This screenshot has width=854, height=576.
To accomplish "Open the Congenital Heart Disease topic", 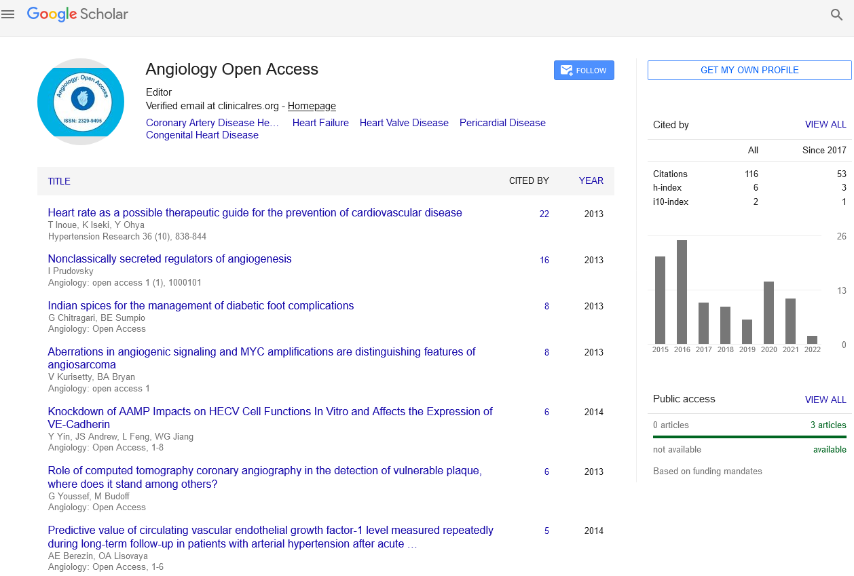I will click(202, 135).
